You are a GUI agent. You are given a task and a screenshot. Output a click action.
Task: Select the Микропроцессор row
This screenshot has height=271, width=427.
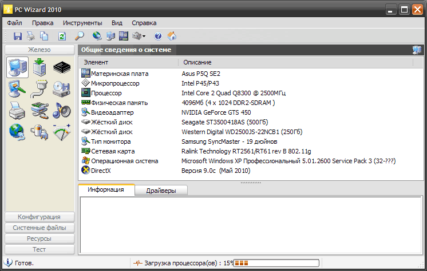click(x=251, y=83)
